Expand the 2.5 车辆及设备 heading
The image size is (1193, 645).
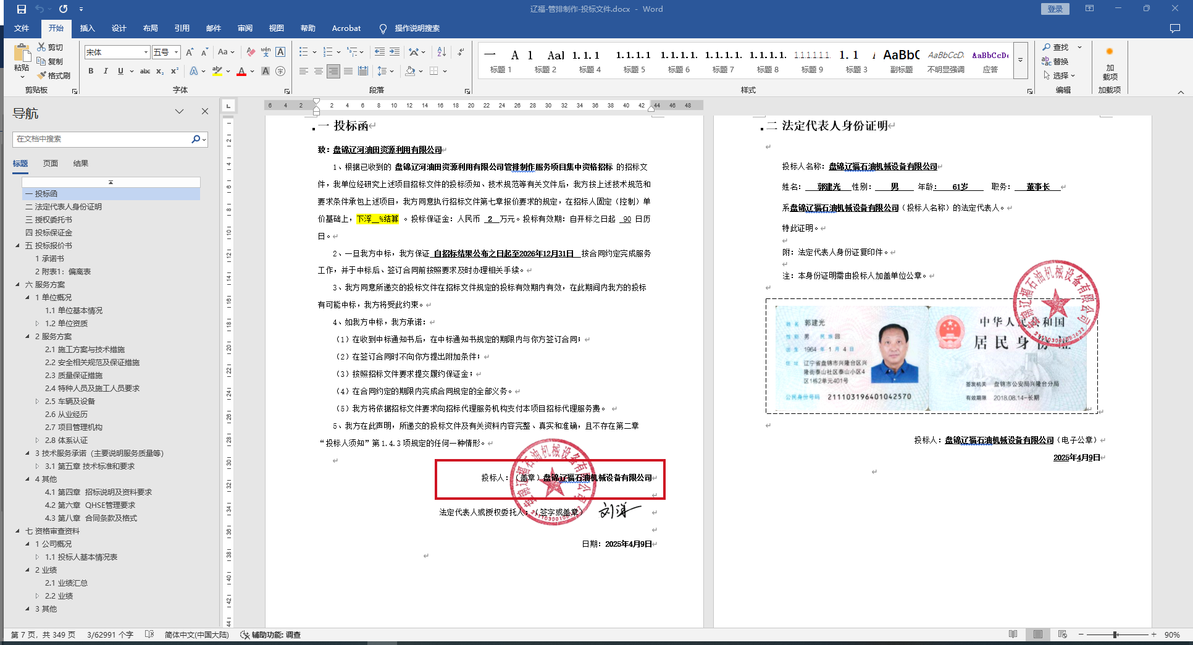[x=38, y=402]
